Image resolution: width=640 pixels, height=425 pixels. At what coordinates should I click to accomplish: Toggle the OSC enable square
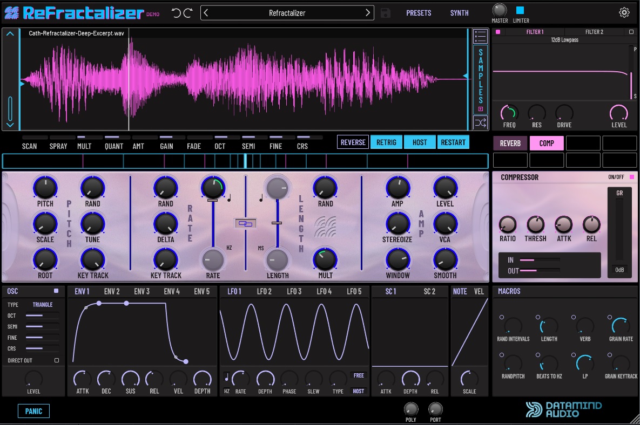[56, 291]
